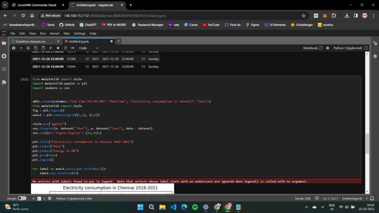This screenshot has height=213, width=379.
Task: Open the Figma bookmark
Action: point(253,24)
